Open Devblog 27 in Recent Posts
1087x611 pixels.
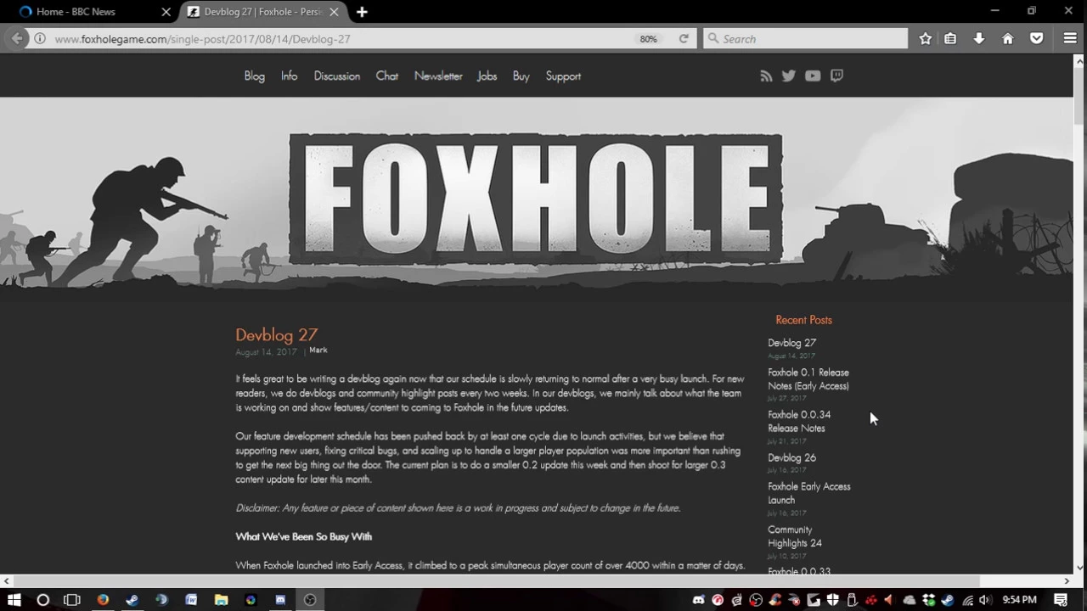pyautogui.click(x=792, y=343)
